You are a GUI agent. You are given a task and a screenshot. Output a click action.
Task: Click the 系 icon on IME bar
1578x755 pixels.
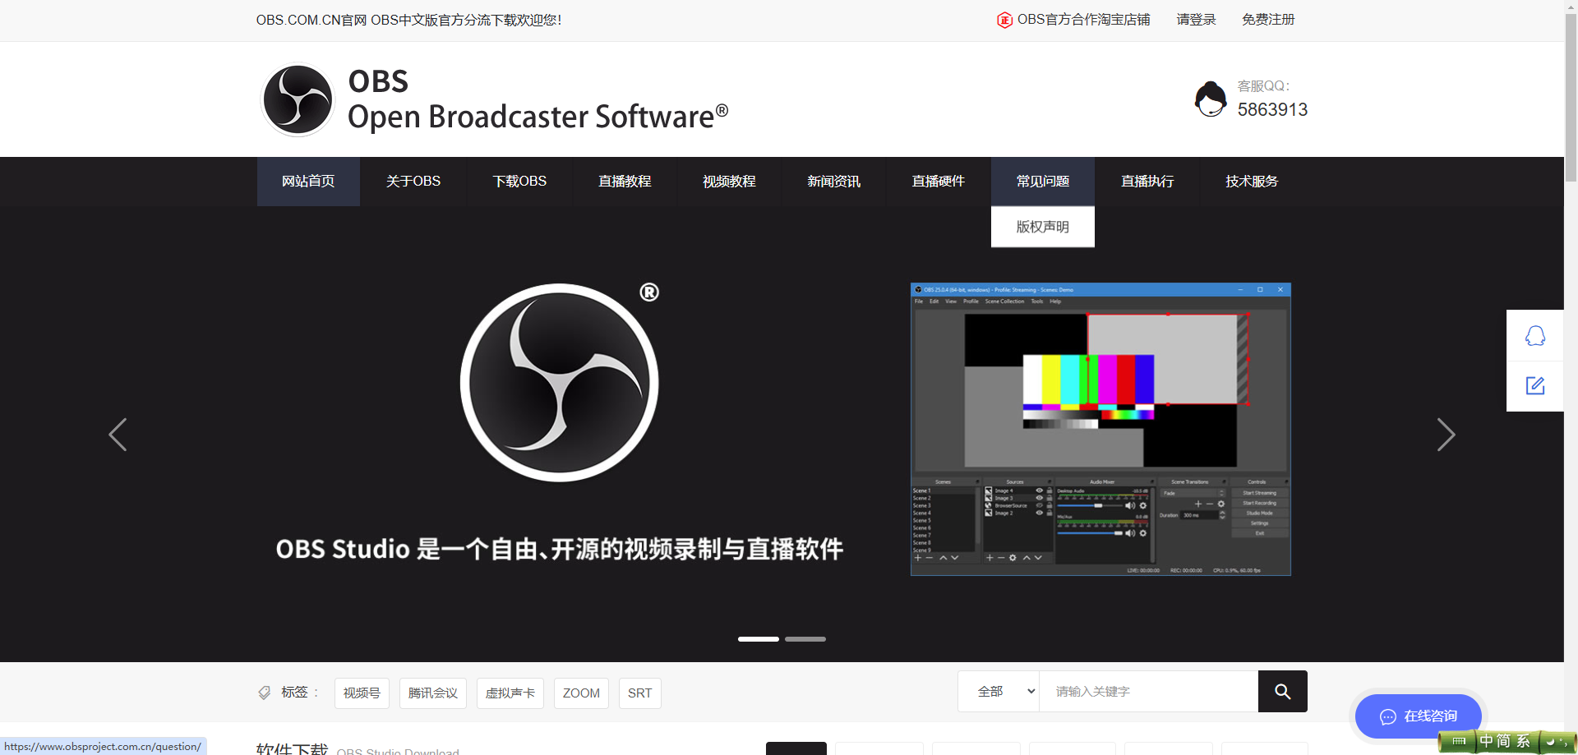pos(1523,742)
